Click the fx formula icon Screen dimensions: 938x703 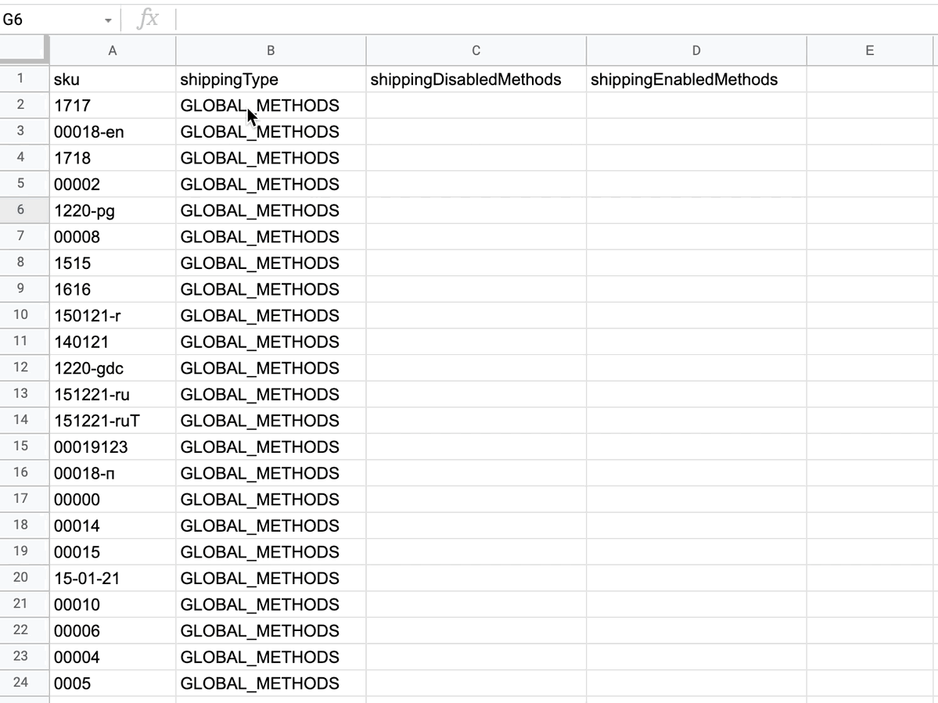coord(148,20)
